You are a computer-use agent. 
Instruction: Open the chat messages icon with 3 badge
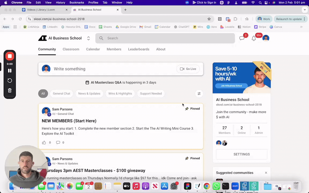click(x=242, y=38)
